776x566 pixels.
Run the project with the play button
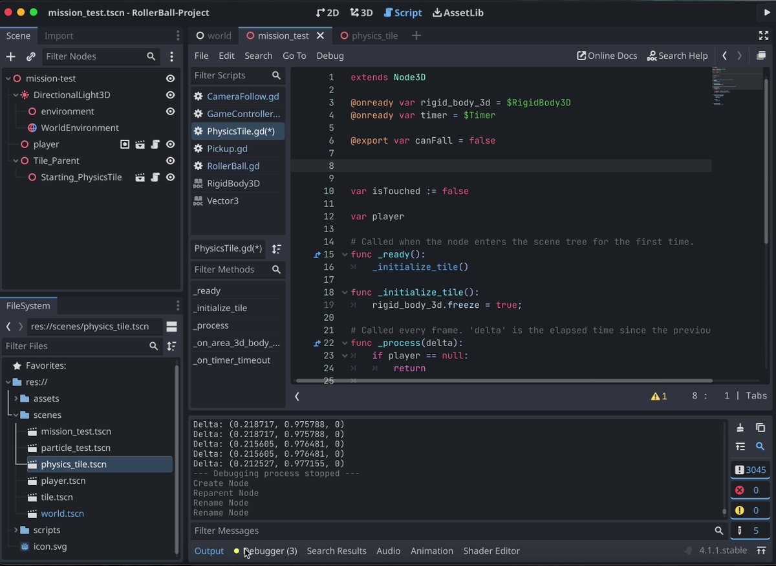[x=767, y=12]
